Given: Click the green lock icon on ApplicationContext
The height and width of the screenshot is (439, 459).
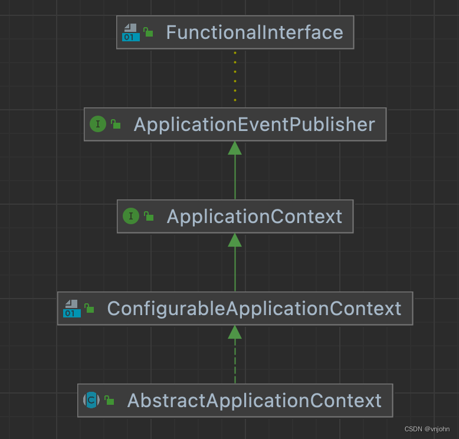Looking at the screenshot, I should click(149, 217).
